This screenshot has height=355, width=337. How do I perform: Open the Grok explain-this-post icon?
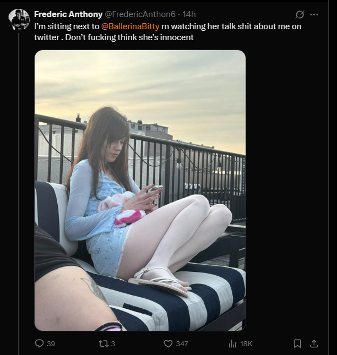[x=300, y=15]
